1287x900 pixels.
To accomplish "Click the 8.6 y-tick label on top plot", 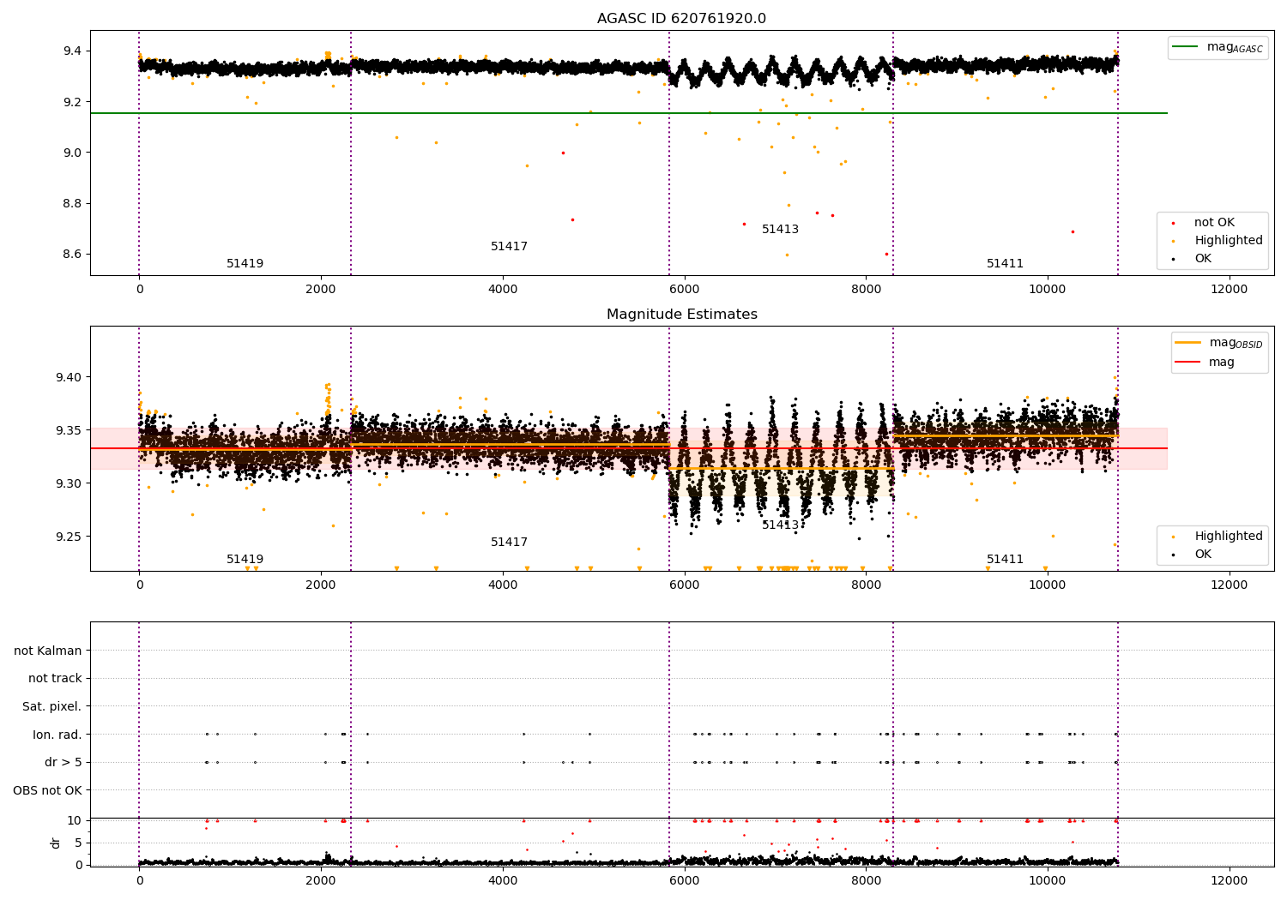I will tap(72, 255).
